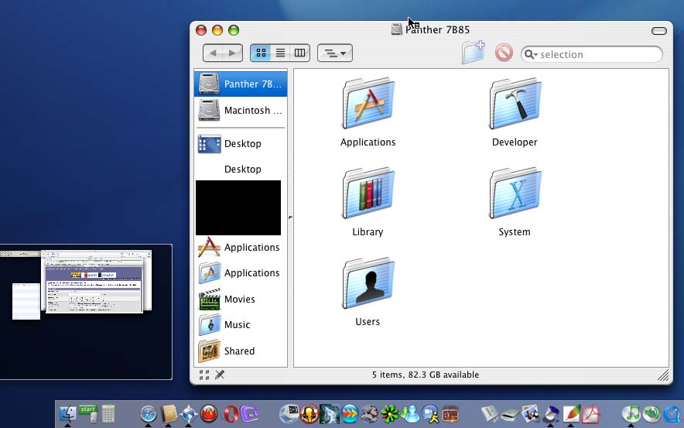Select Music in the sidebar
The height and width of the screenshot is (428, 684).
[x=237, y=325]
